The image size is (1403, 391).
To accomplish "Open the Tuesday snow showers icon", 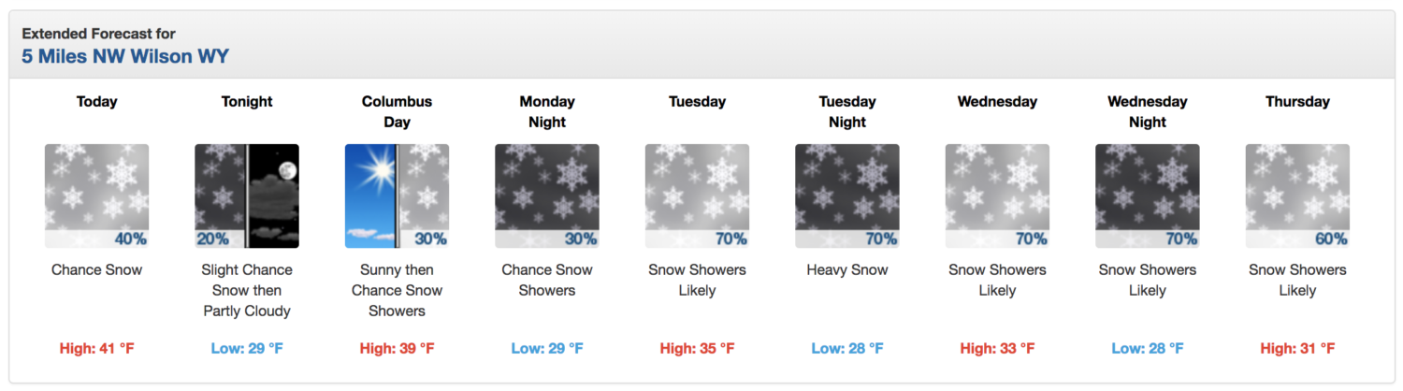I will pos(697,195).
